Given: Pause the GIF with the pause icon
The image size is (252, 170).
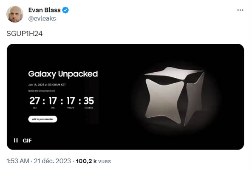Looking at the screenshot, I should (16, 140).
